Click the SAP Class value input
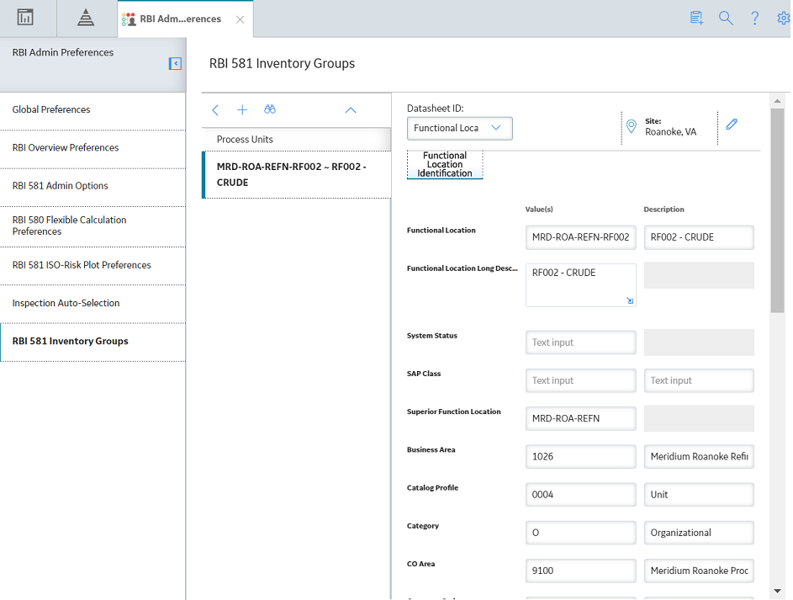The width and height of the screenshot is (793, 600). [x=580, y=380]
